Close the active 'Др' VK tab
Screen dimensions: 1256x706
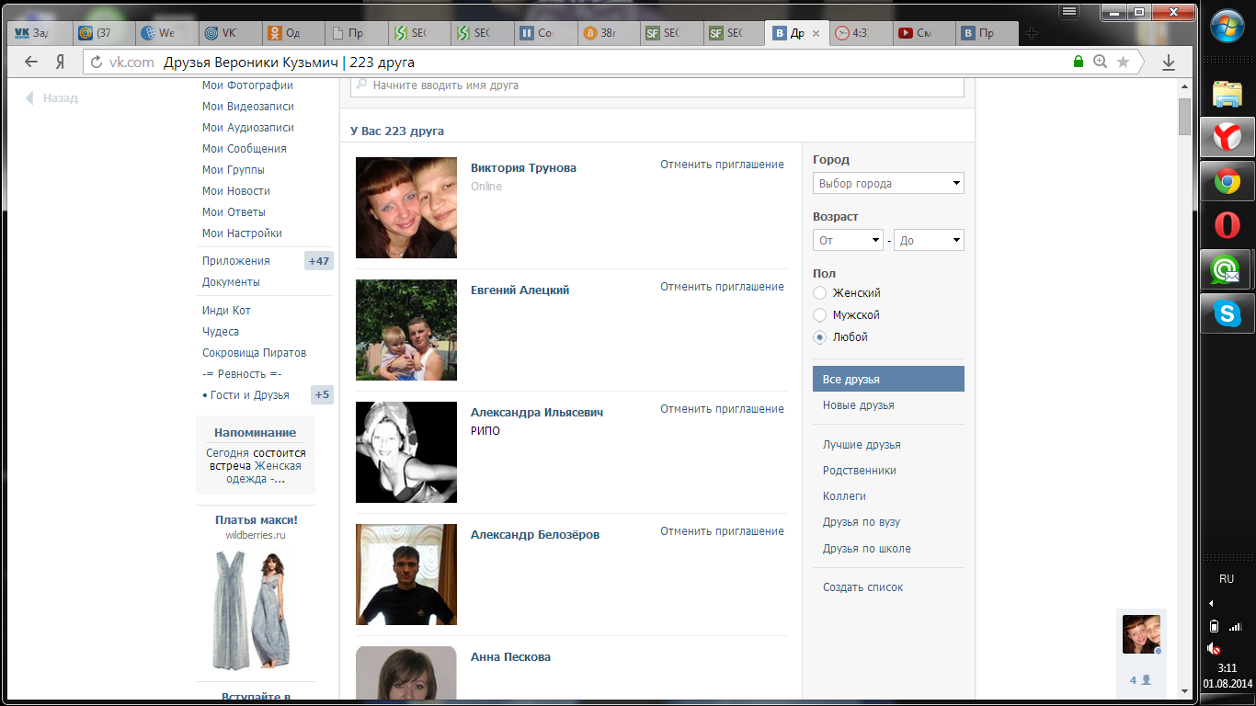(816, 34)
